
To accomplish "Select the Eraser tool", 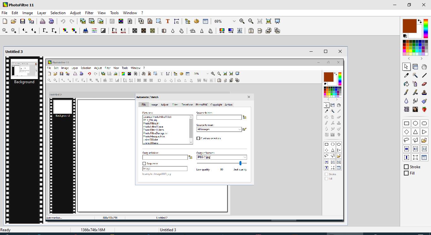I will pyautogui.click(x=424, y=84).
